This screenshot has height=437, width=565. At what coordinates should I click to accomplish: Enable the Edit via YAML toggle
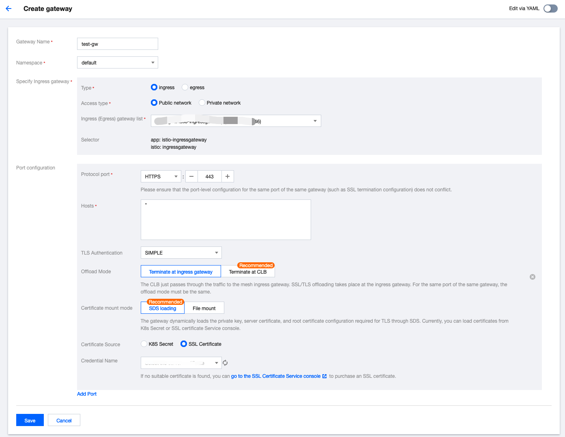pos(550,9)
